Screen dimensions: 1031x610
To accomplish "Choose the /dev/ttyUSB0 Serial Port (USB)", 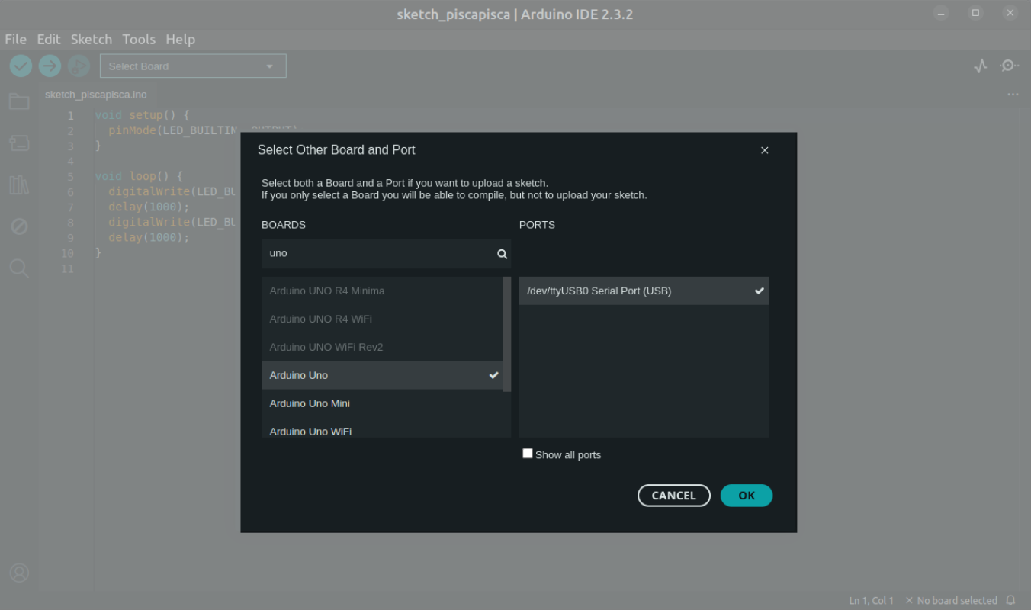I will click(x=644, y=291).
